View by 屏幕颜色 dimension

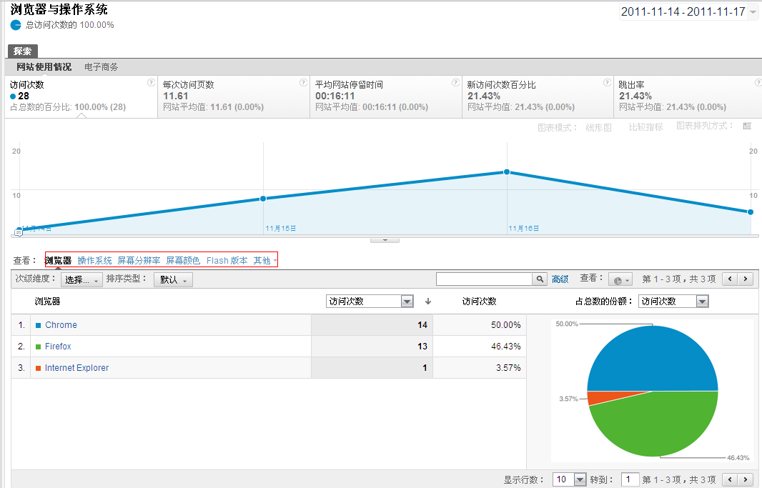coord(183,261)
